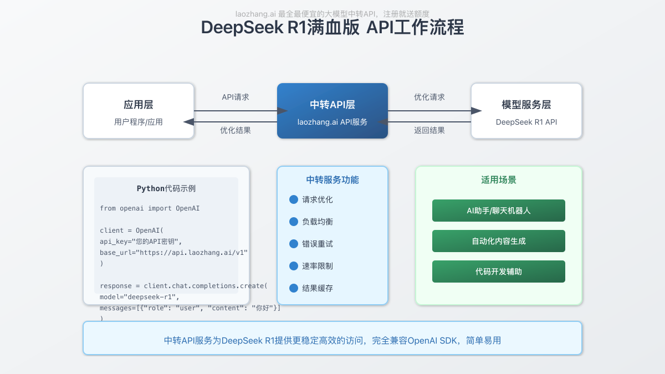Click the laozhang.ai API服务 subtitle

click(x=332, y=122)
